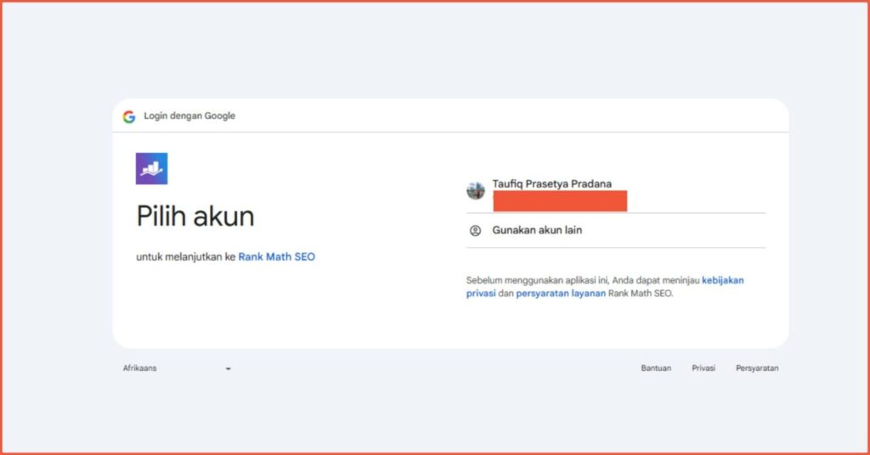
Task: Select the Afrikaans language selector
Action: coord(140,368)
